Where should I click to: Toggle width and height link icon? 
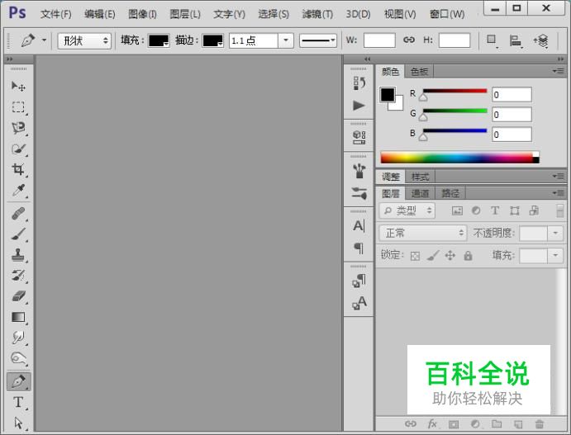pyautogui.click(x=409, y=40)
